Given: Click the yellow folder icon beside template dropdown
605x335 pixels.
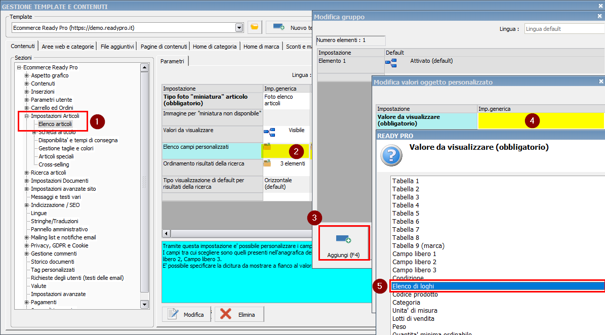Looking at the screenshot, I should (254, 27).
